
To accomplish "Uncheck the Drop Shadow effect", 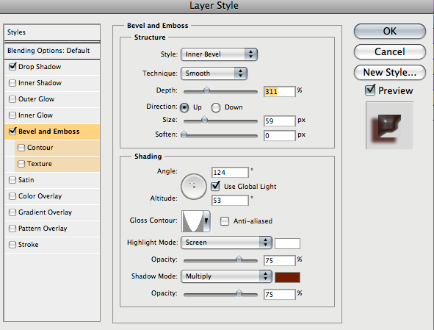I will 12,66.
